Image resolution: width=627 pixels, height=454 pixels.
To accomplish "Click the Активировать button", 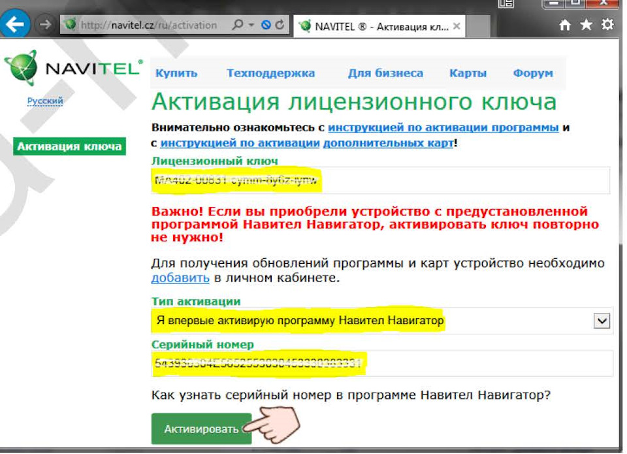I will tap(201, 429).
